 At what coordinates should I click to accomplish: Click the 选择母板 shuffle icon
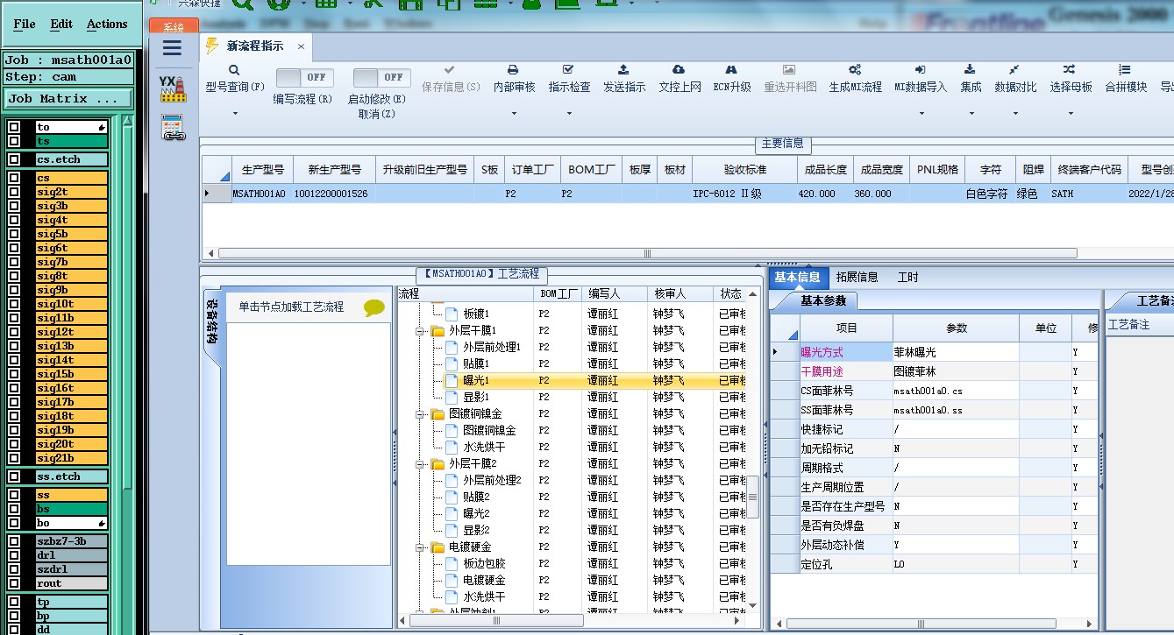tap(1070, 69)
